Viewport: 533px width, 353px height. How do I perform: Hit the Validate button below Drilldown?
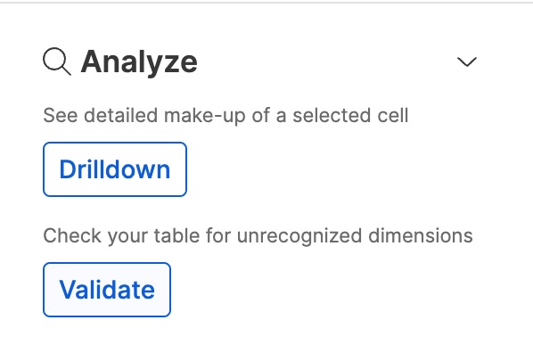tap(107, 290)
